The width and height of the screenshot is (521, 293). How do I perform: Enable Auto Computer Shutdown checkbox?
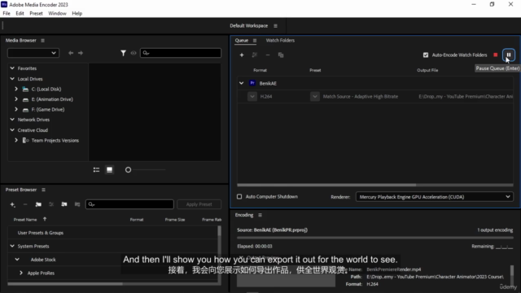[239, 197]
